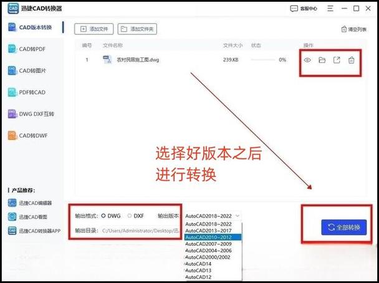Open the 客服中心 customer service chat
The width and height of the screenshot is (379, 283).
click(x=304, y=9)
